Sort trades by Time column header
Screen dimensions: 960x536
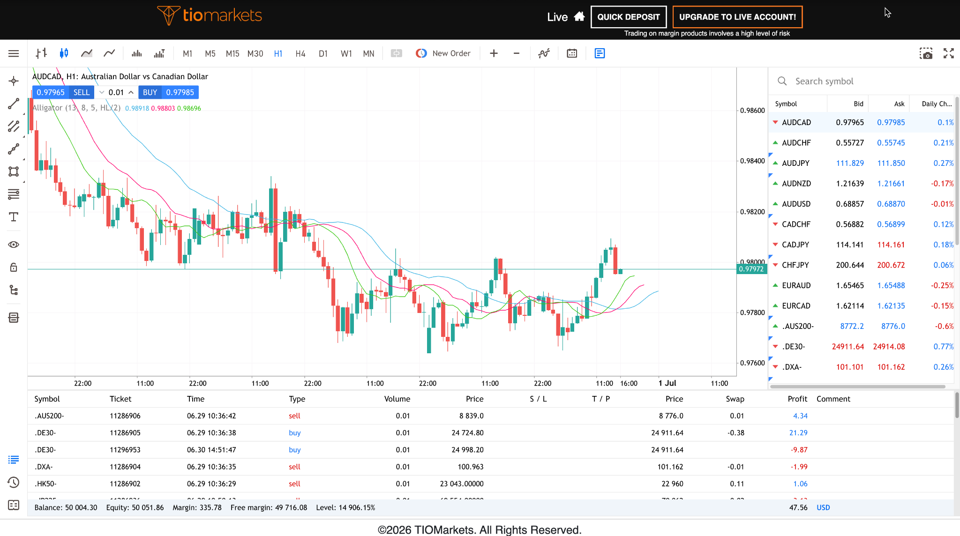click(x=195, y=399)
